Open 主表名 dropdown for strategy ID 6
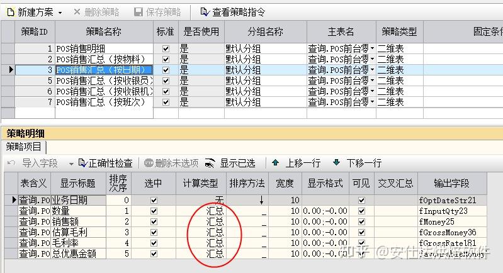The width and height of the screenshot is (503, 273). coord(372,91)
